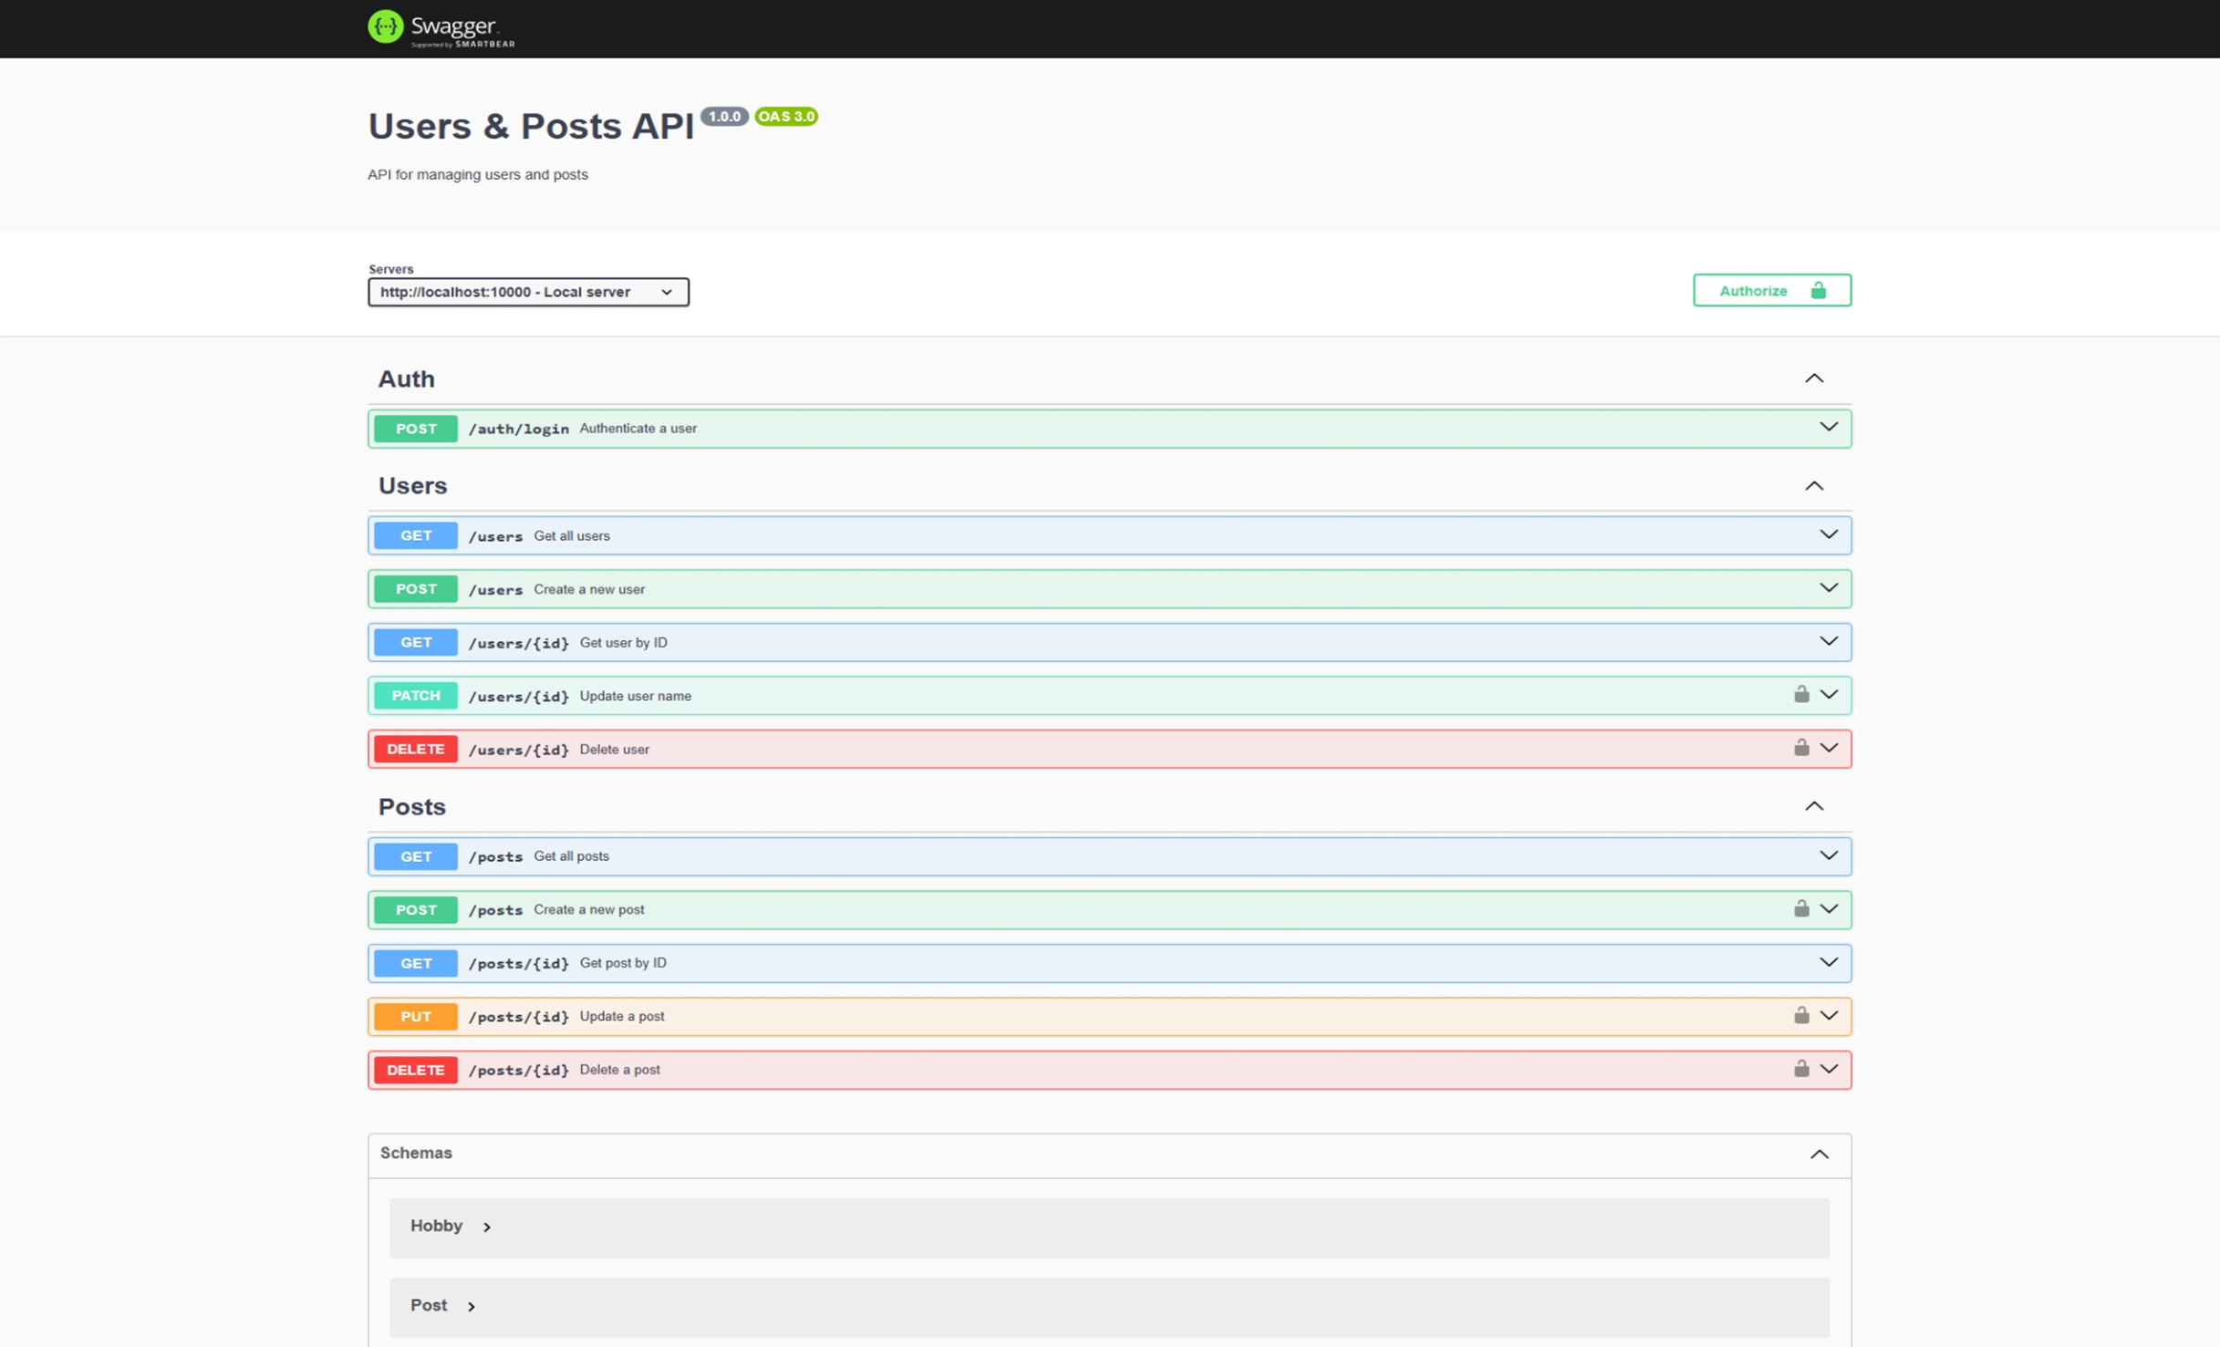Collapse the Auth section
The image size is (2220, 1347).
[1813, 378]
